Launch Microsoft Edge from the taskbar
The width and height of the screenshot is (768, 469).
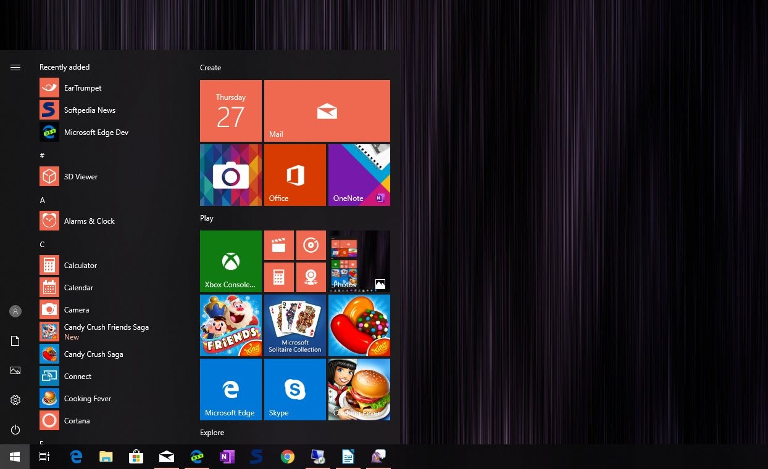pyautogui.click(x=76, y=457)
